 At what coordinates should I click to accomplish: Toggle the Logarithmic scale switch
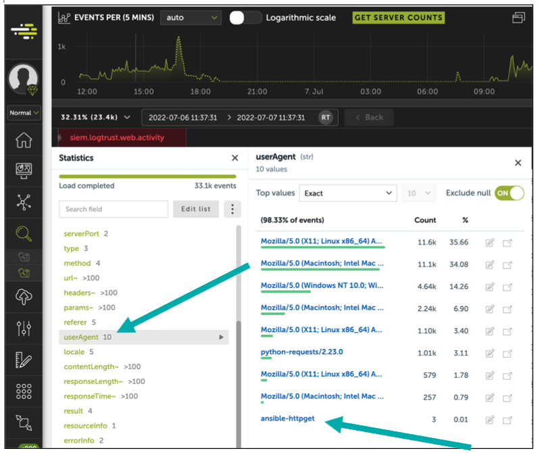pyautogui.click(x=245, y=18)
